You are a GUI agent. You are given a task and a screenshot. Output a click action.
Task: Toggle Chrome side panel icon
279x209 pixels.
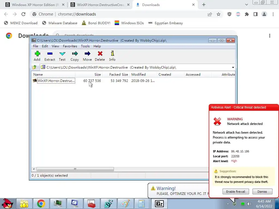(x=256, y=14)
